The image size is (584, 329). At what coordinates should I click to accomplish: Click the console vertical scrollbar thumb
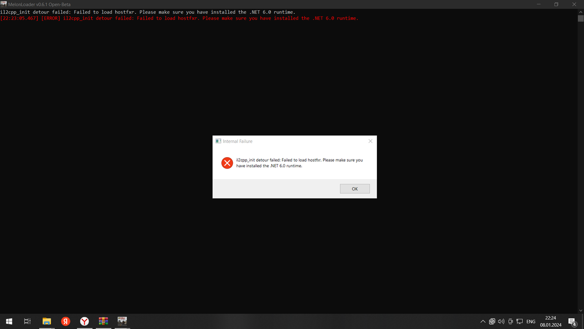580,18
